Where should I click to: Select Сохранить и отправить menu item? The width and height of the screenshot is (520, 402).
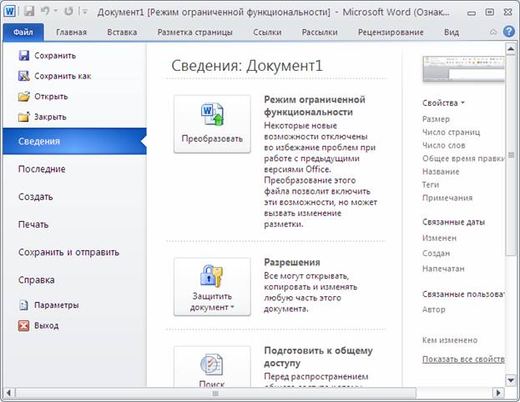[x=68, y=252]
